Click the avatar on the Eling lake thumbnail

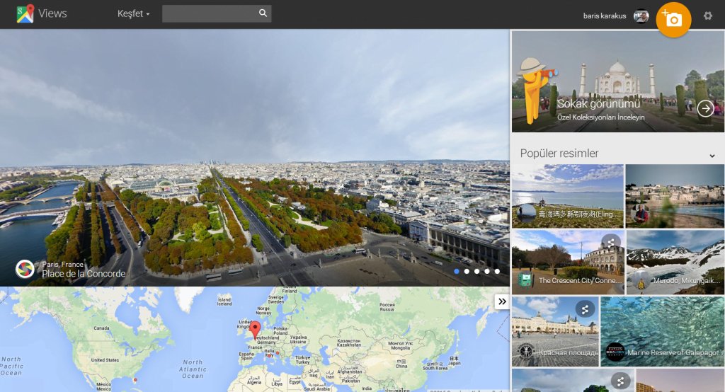click(x=526, y=214)
